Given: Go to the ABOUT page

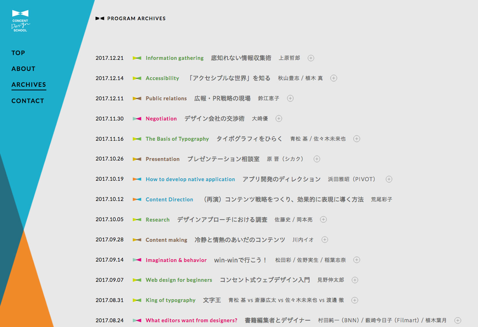Looking at the screenshot, I should (x=23, y=69).
